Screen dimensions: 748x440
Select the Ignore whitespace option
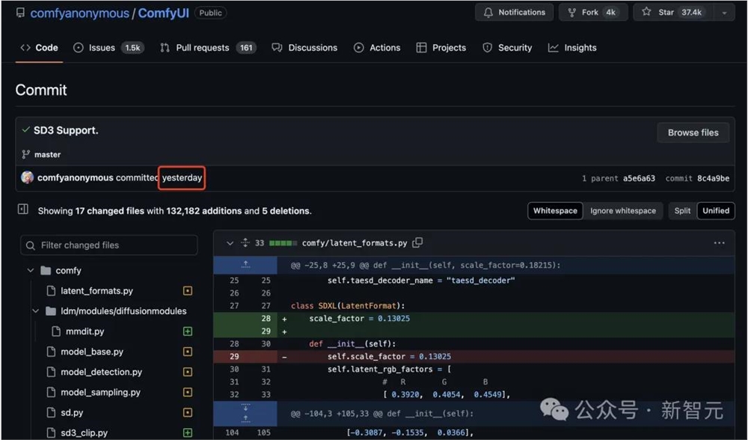point(622,210)
